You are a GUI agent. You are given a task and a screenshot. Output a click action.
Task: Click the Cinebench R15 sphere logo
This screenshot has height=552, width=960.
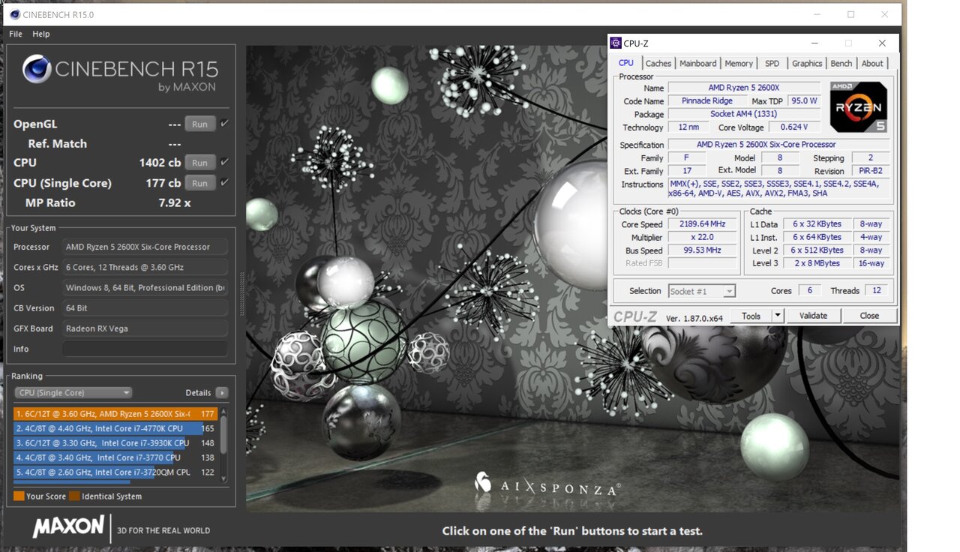coord(37,69)
